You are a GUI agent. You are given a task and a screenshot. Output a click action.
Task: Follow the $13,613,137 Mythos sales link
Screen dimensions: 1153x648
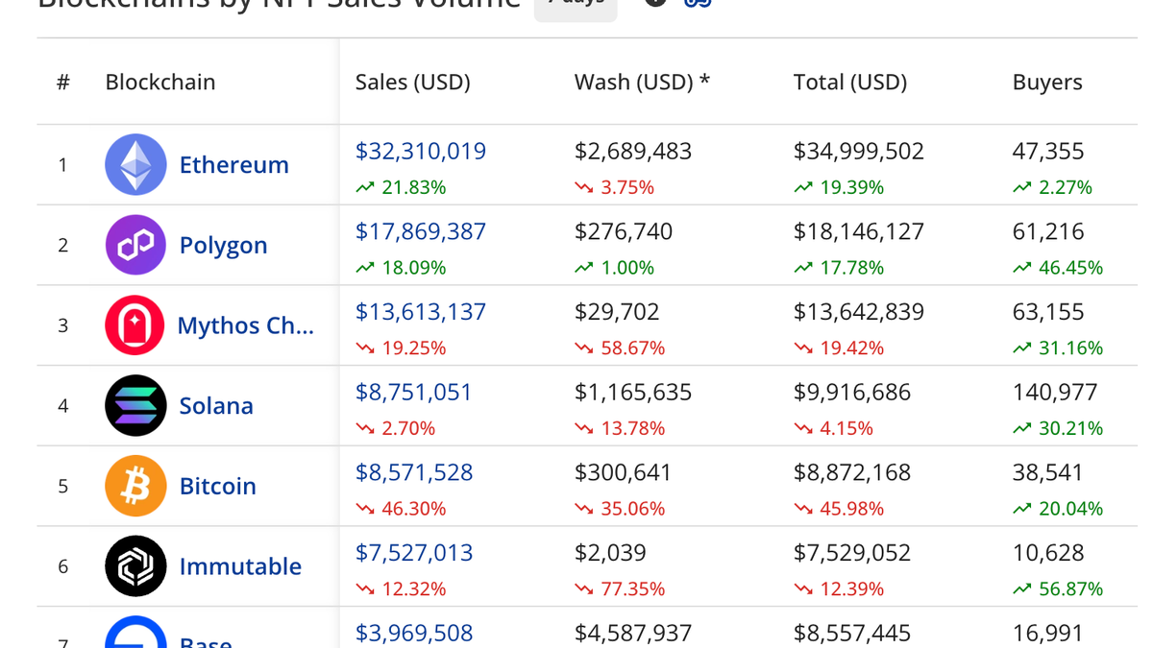pos(421,312)
